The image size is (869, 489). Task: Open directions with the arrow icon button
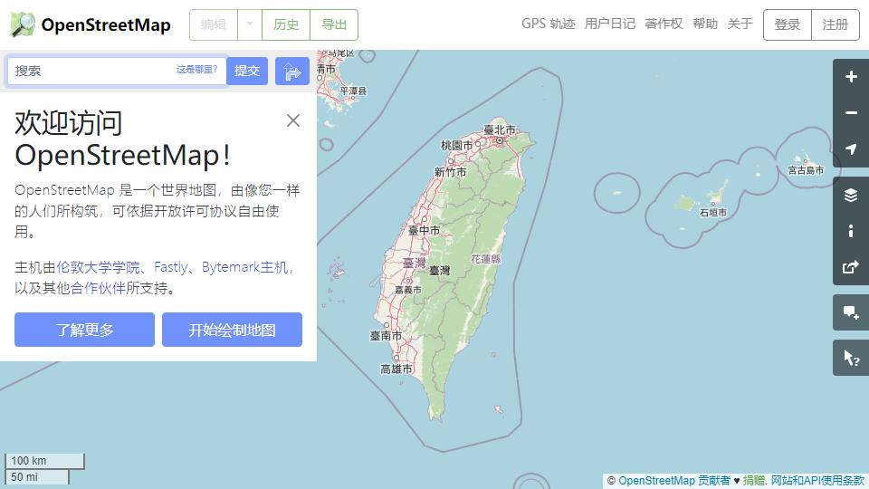pyautogui.click(x=292, y=71)
